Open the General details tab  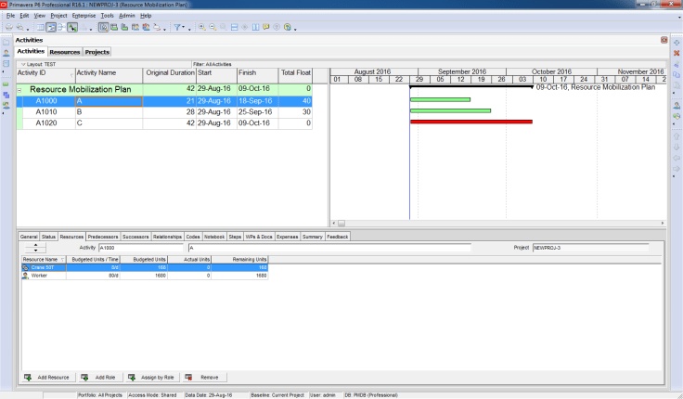pos(29,237)
